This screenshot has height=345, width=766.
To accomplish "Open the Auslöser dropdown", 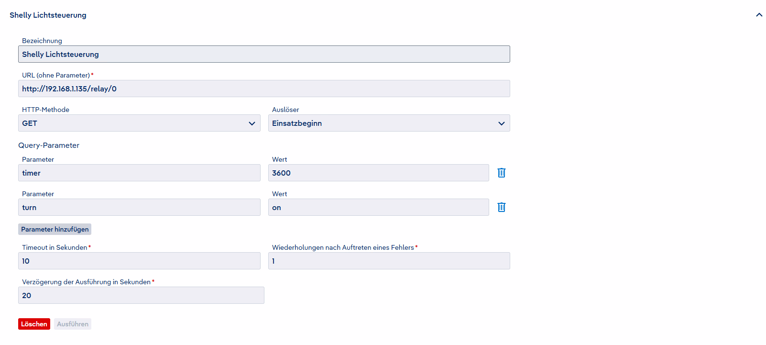I will point(389,123).
